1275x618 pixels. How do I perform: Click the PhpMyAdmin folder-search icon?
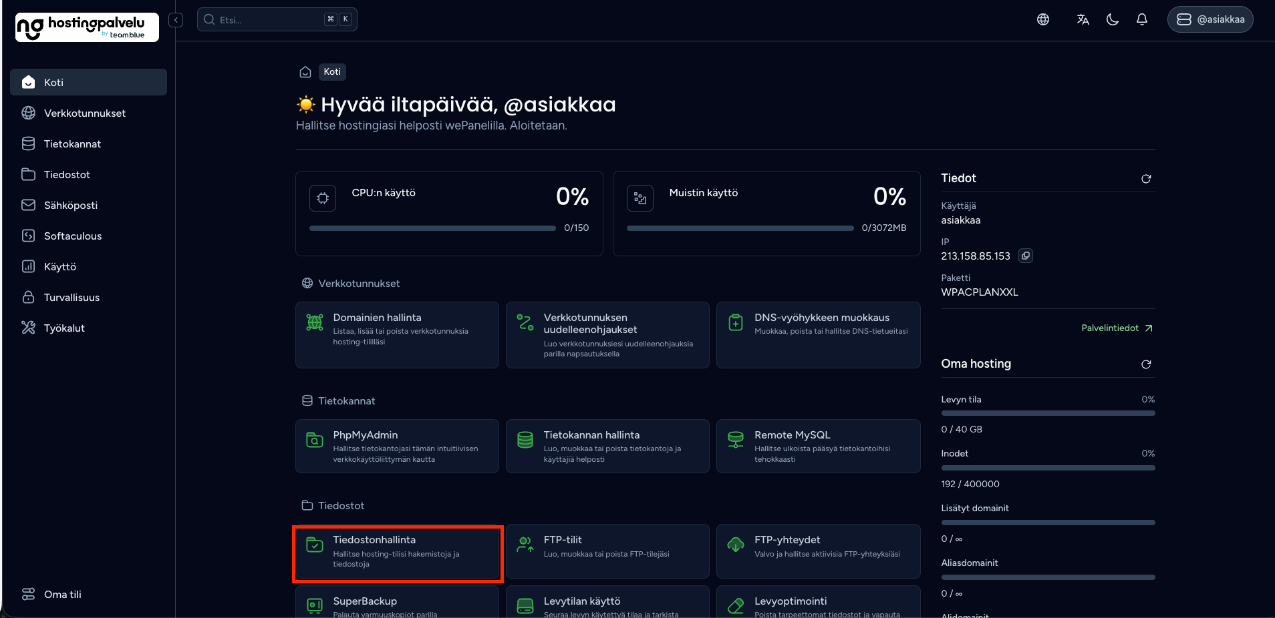click(x=315, y=440)
